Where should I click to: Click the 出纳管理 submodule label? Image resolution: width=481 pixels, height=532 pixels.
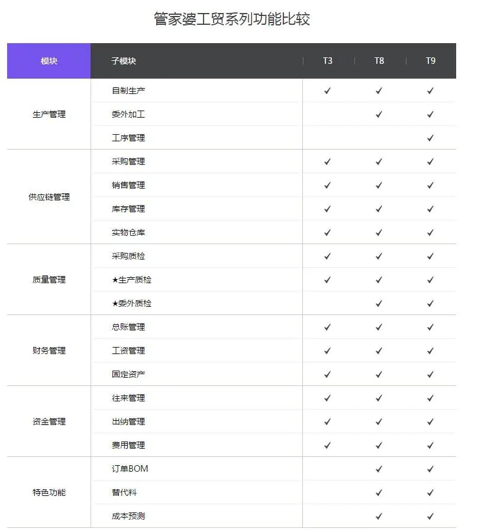(x=128, y=421)
